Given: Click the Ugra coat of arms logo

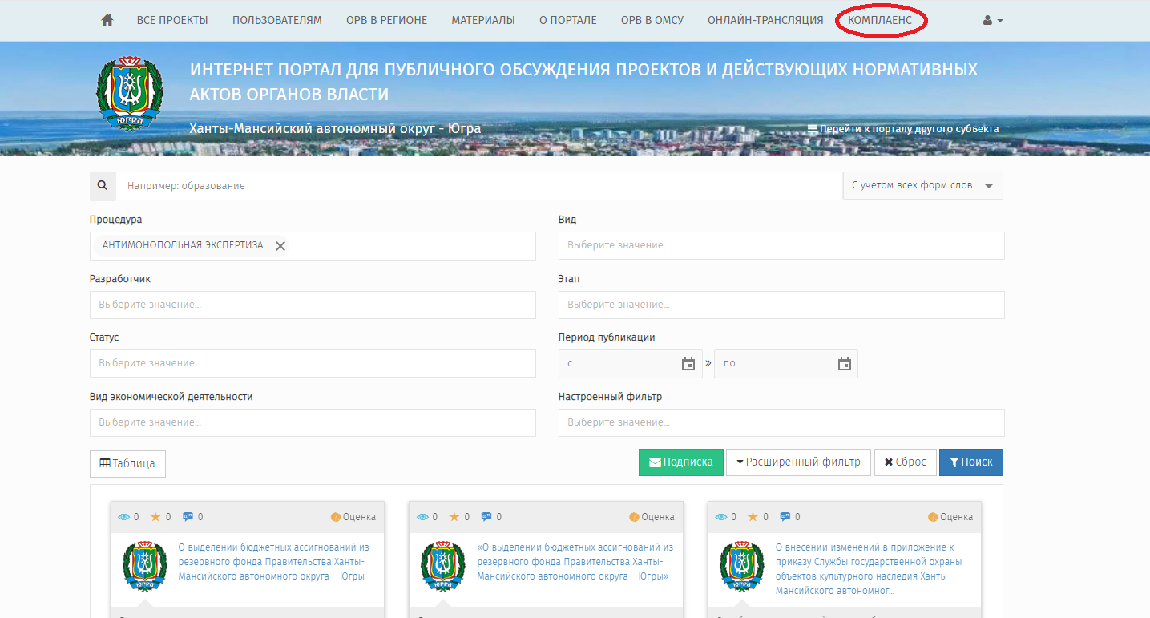Looking at the screenshot, I should (129, 95).
